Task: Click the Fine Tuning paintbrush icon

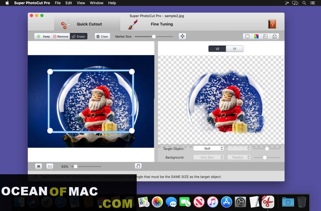Action: point(133,24)
